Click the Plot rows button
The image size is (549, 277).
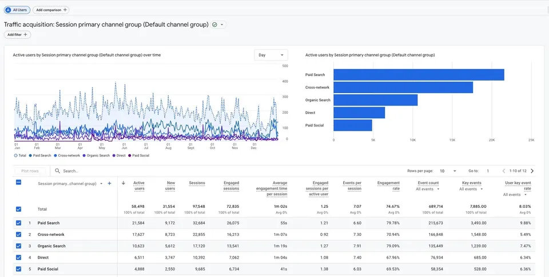(x=30, y=171)
